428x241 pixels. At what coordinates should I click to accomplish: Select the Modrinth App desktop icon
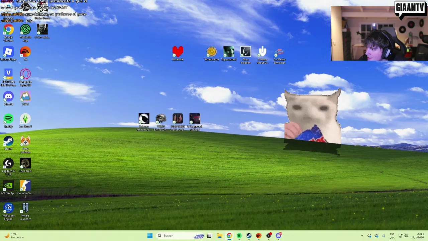pyautogui.click(x=25, y=33)
